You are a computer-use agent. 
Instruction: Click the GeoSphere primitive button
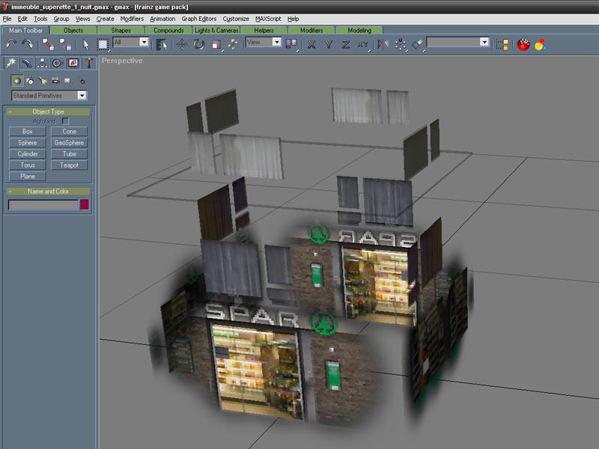(69, 142)
